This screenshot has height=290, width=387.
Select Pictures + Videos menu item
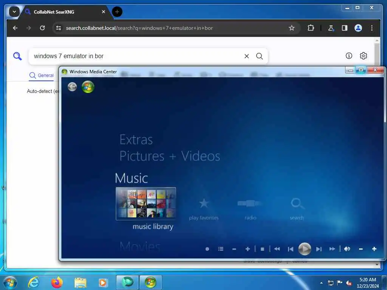(170, 156)
